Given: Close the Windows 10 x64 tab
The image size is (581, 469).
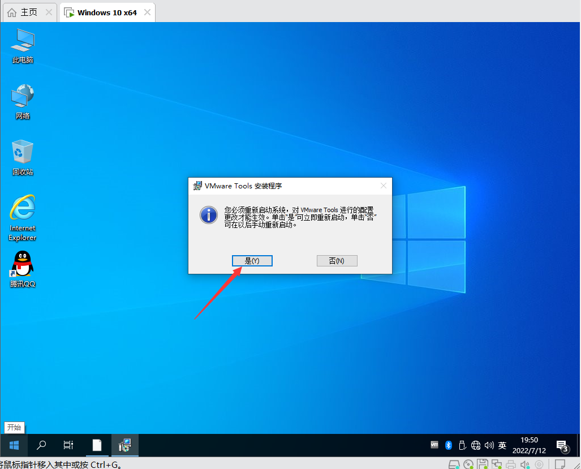Looking at the screenshot, I should 147,12.
